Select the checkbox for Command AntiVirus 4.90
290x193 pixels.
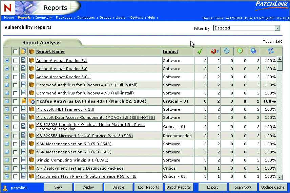click(x=15, y=93)
